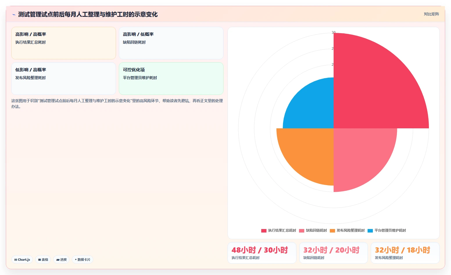Select the 低影响 / 高概率 card
The height and width of the screenshot is (275, 451).
64,79
